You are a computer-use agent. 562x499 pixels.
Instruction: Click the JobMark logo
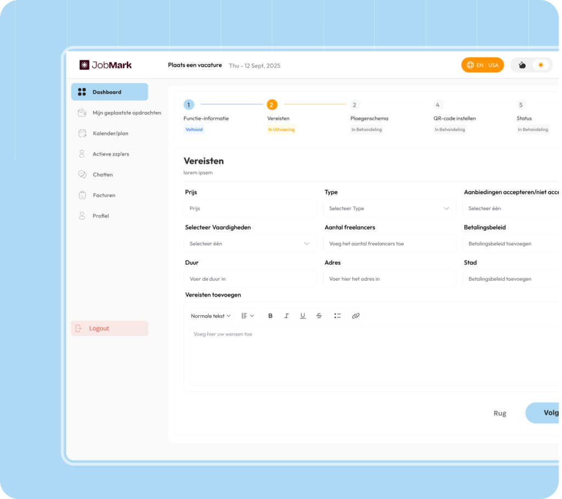(x=106, y=65)
